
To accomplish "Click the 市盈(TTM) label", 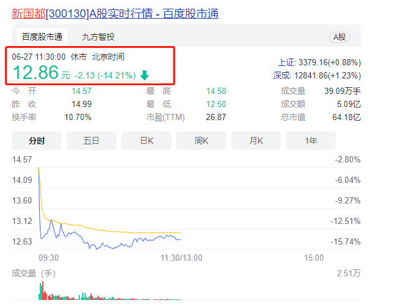I will [166, 117].
